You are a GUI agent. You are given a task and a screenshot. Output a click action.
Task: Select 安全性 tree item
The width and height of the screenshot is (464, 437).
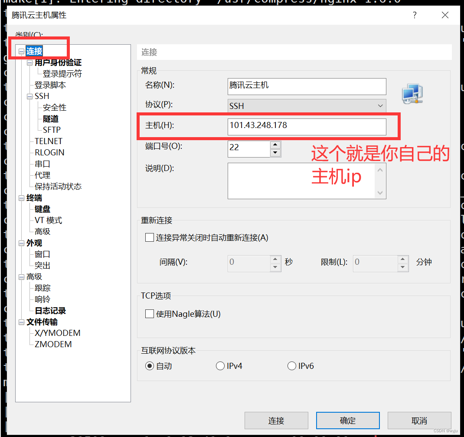[55, 108]
